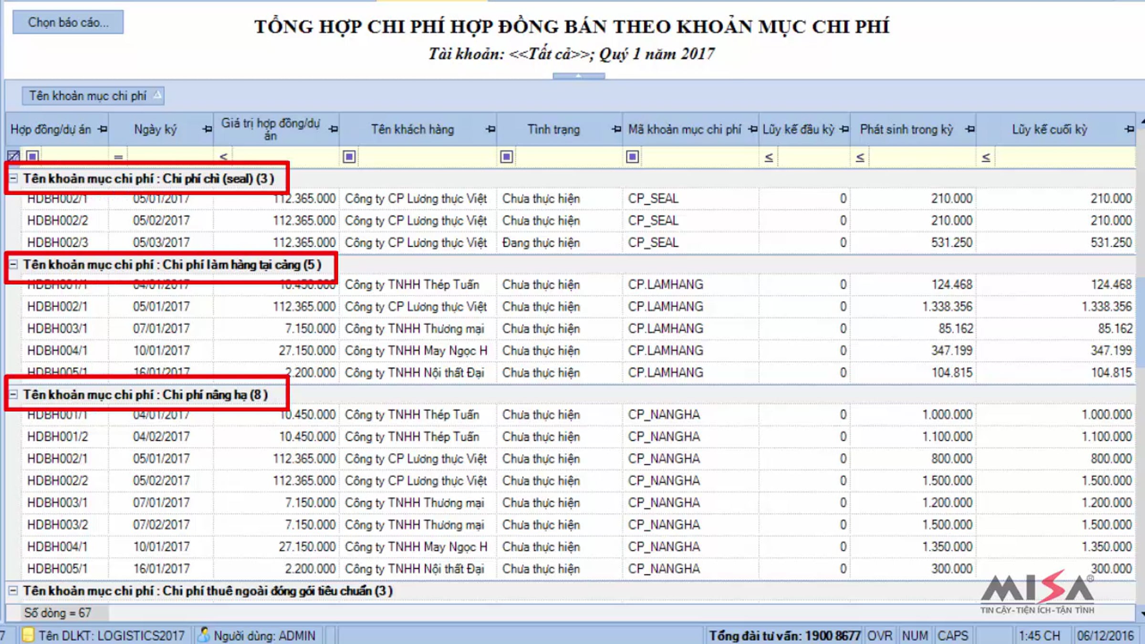The height and width of the screenshot is (644, 1145).
Task: Collapse the Chi phí nâng hạ group
Action: coord(13,395)
